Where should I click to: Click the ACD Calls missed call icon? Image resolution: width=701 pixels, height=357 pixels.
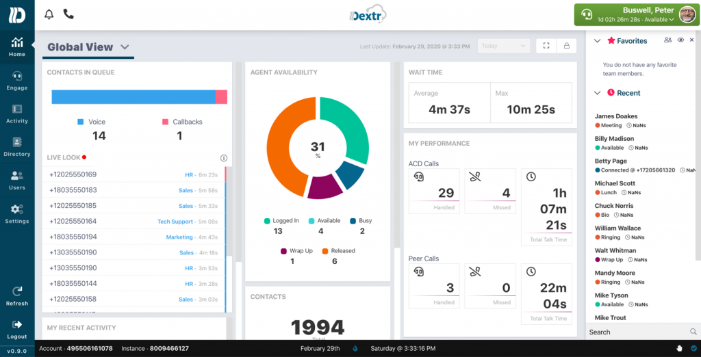click(x=475, y=176)
